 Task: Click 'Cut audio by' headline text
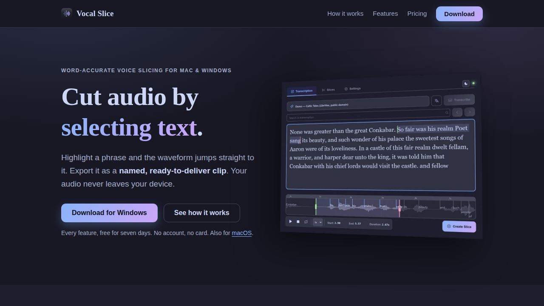pyautogui.click(x=130, y=96)
